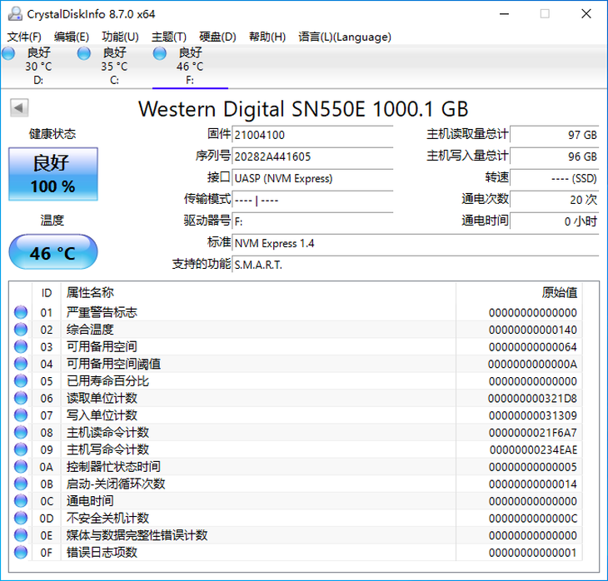This screenshot has width=608, height=581.
Task: Switch to the F: drive tab at 46 °C
Action: pos(190,67)
